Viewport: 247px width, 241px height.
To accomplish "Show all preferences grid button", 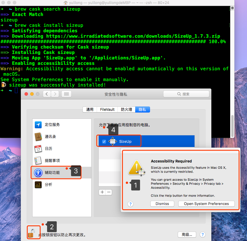I will [x=66, y=94].
